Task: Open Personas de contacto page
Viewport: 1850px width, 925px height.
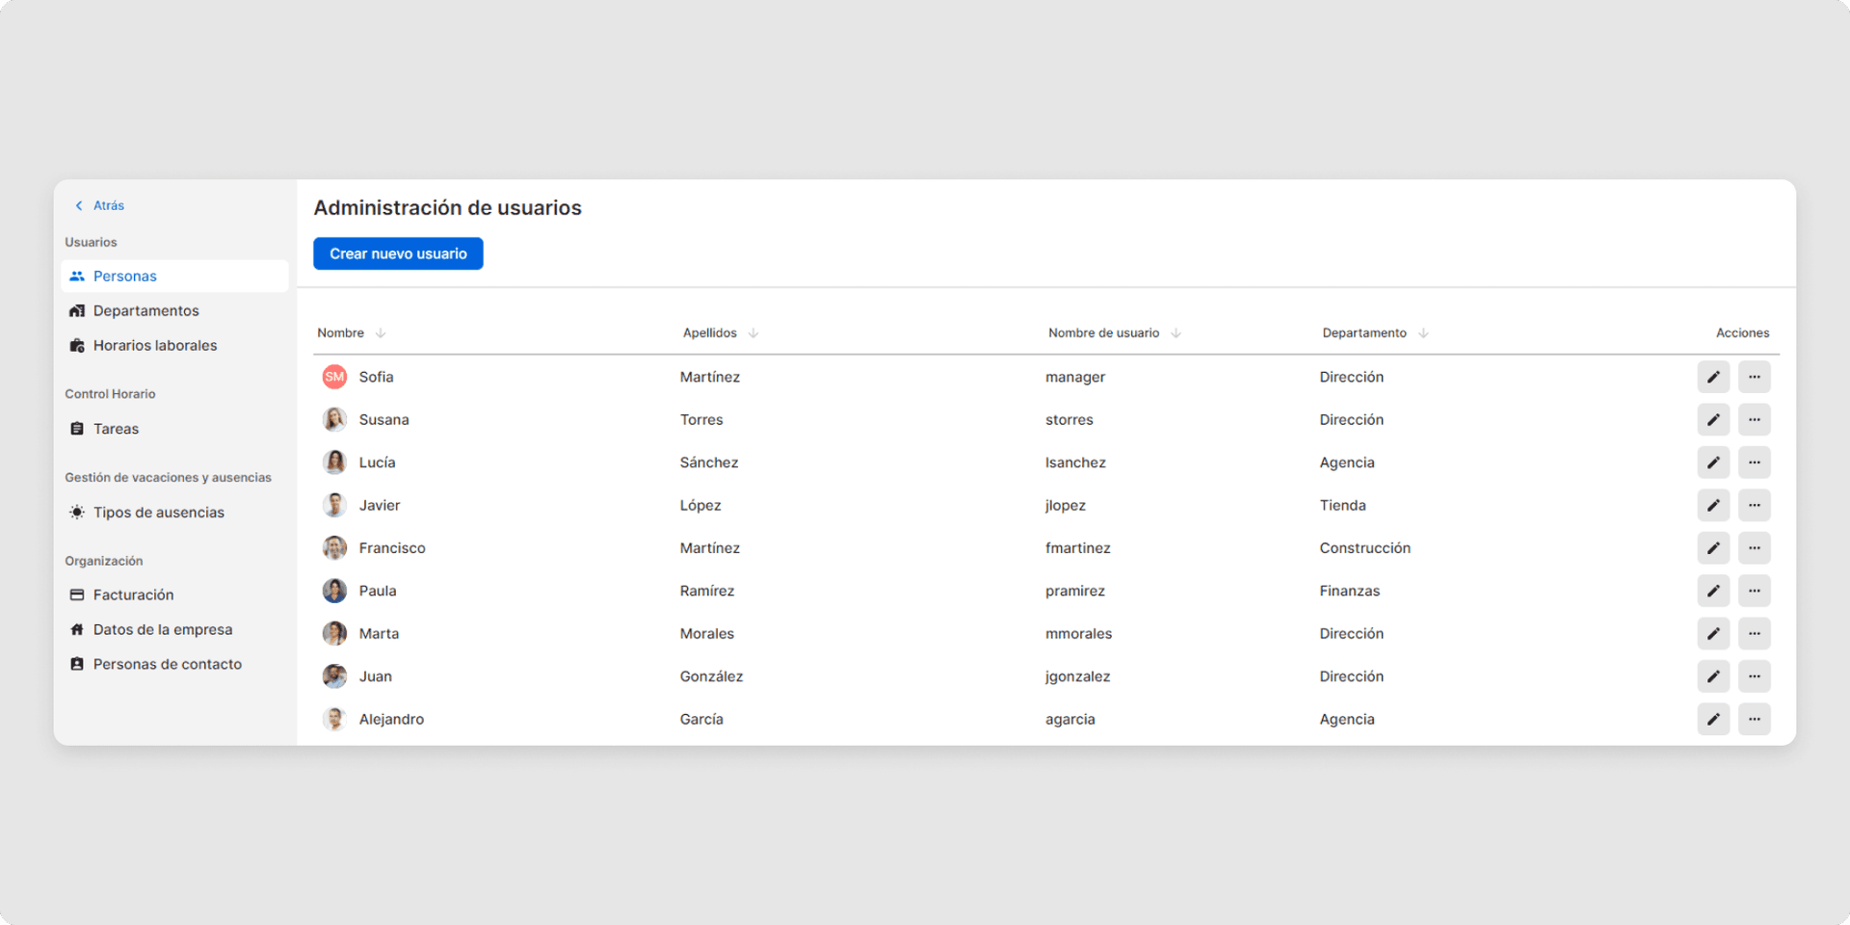Action: 167,665
